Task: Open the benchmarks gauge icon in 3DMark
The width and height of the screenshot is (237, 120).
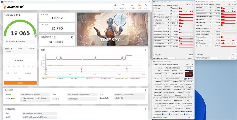Action: pos(123,5)
